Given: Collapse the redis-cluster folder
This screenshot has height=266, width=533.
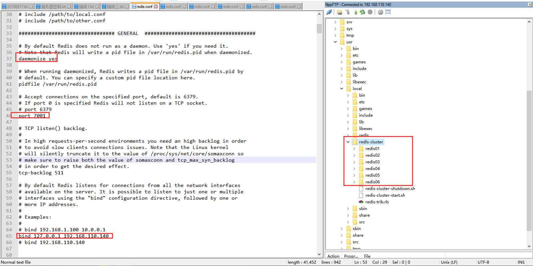Looking at the screenshot, I should [x=348, y=142].
